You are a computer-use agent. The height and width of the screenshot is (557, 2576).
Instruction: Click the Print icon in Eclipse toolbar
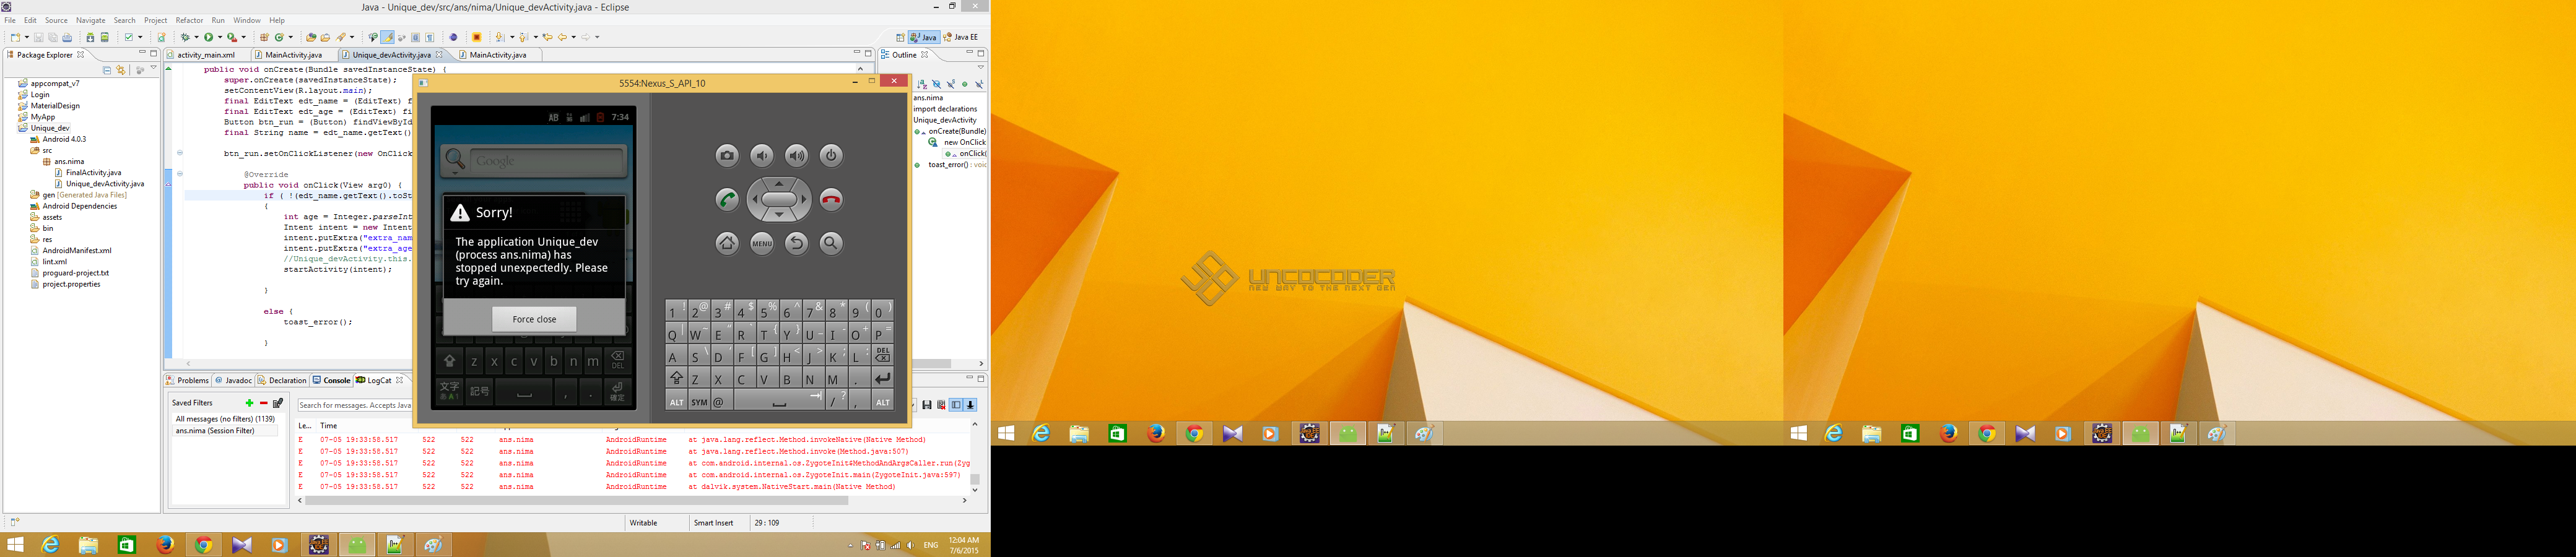tap(67, 37)
